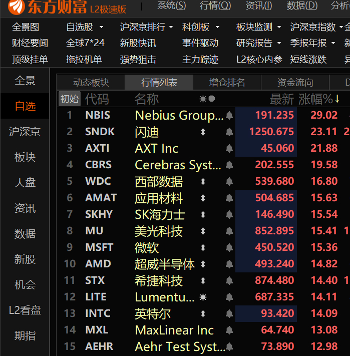This screenshot has width=350, height=356.
Task: Open the 资讯(I) menu
Action: 259,6
